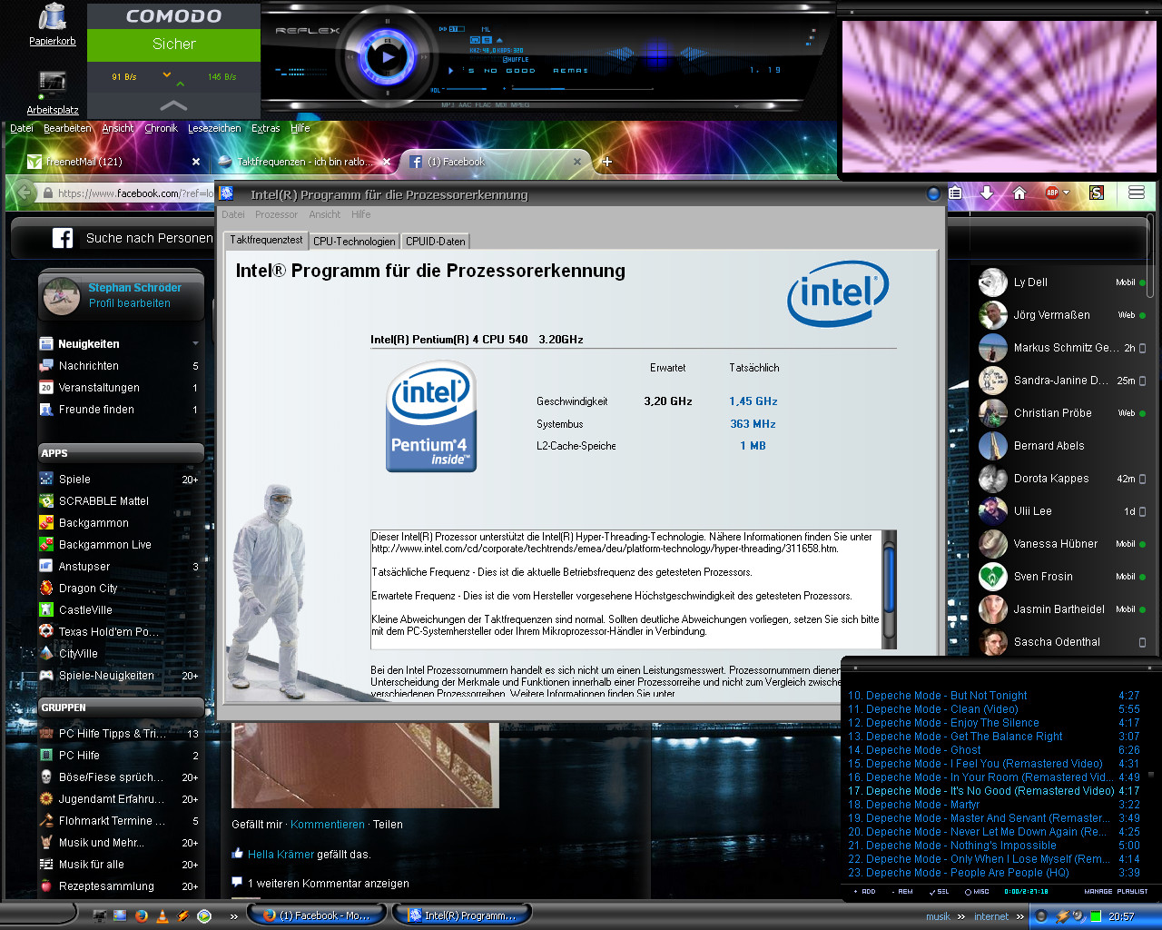Screen dimensions: 1162x930
Task: Click the Dragon City app icon
Action: pyautogui.click(x=46, y=589)
